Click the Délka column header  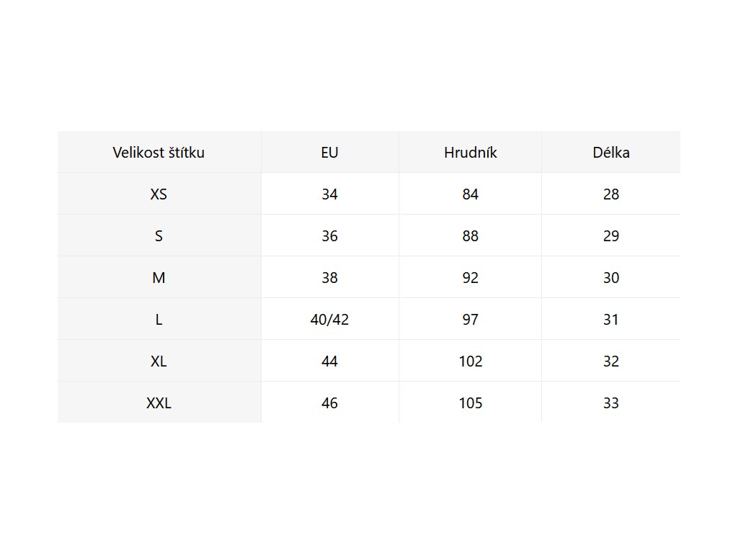pyautogui.click(x=611, y=153)
